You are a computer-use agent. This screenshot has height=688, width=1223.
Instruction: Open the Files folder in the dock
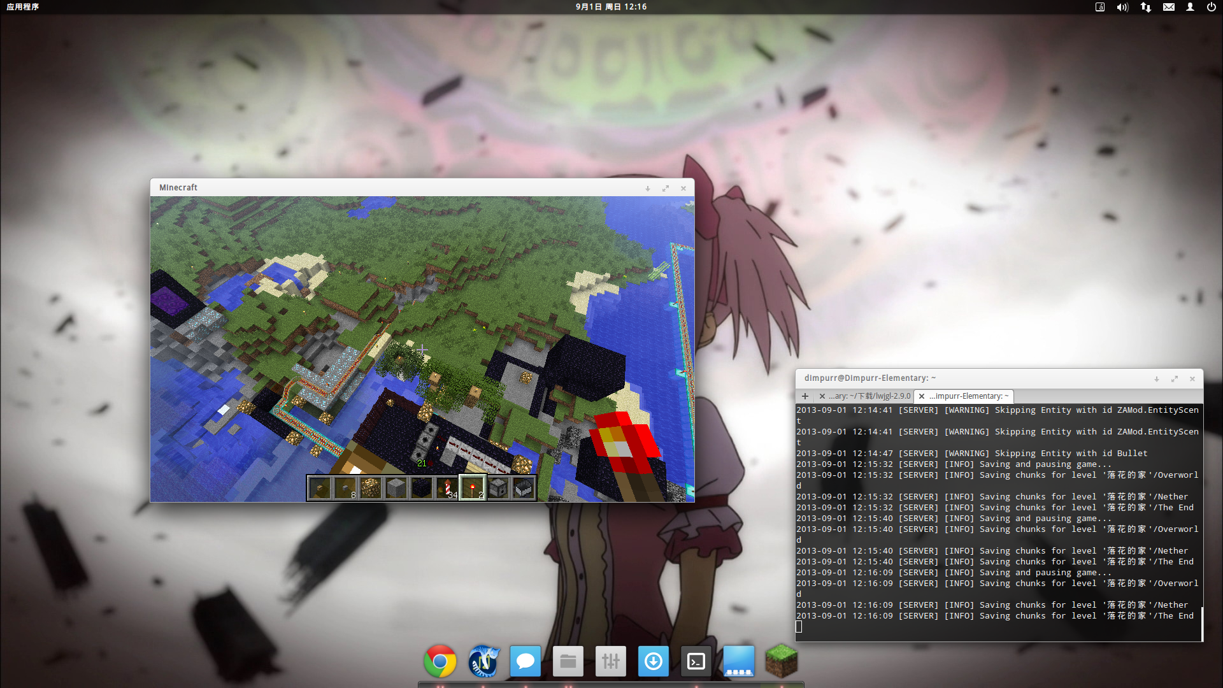pos(568,661)
